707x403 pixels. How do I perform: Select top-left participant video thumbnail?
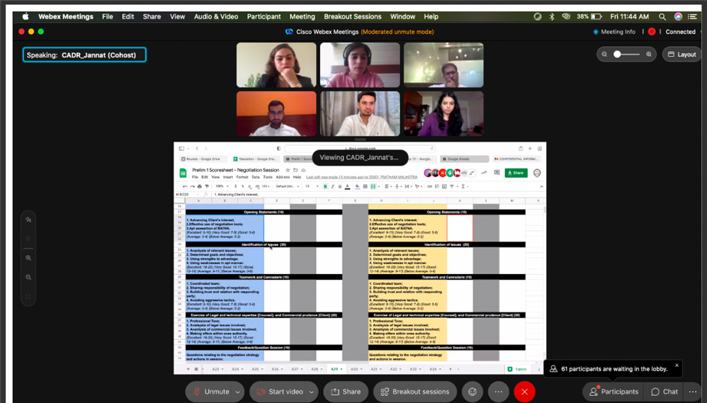[276, 65]
